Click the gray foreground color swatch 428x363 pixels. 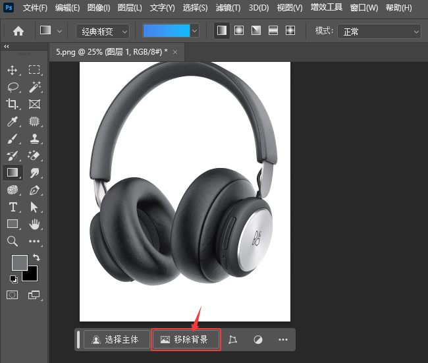click(x=20, y=262)
